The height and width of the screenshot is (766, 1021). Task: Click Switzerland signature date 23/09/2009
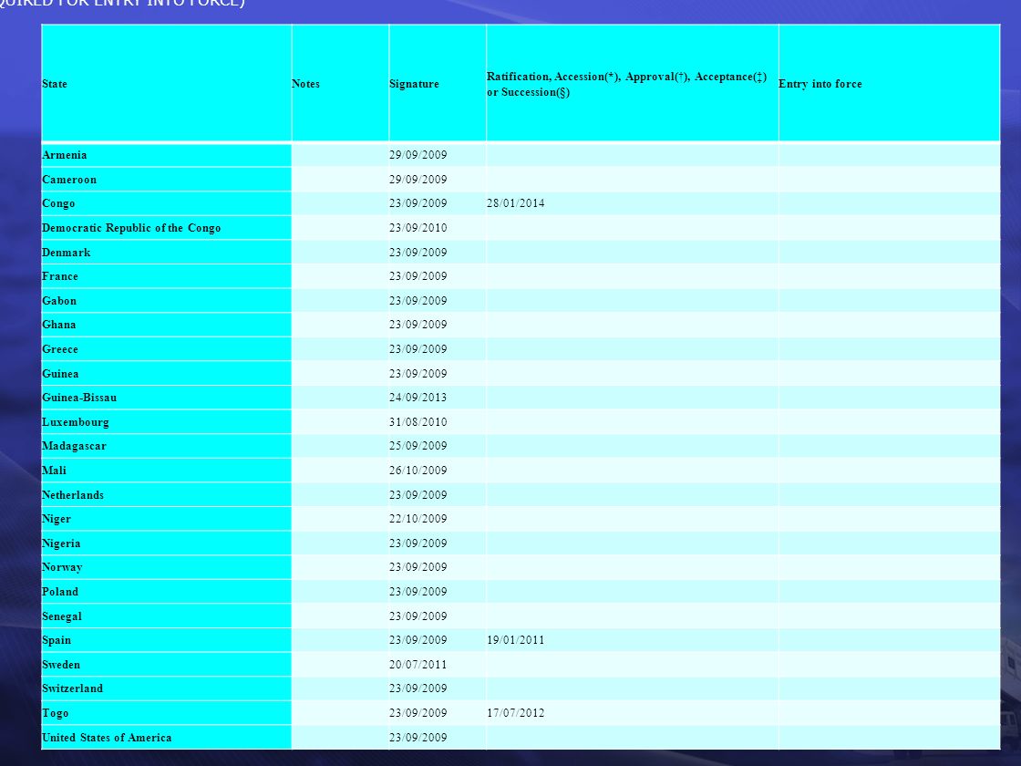coord(418,688)
